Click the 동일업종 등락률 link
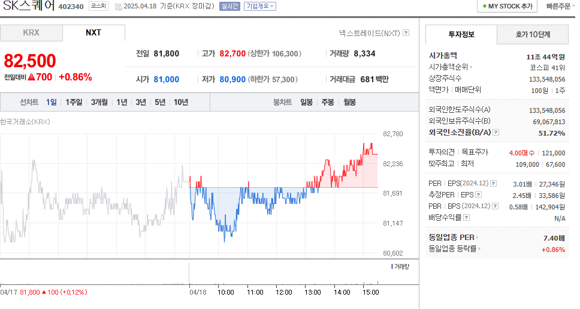 pyautogui.click(x=452, y=248)
